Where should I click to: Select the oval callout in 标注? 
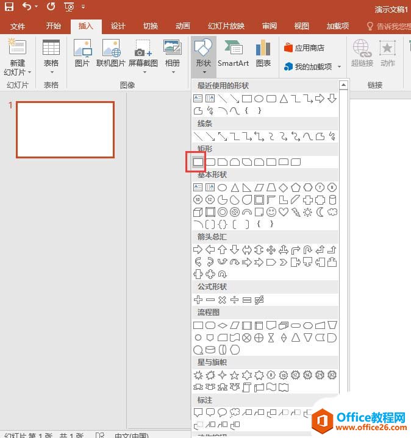tap(223, 412)
